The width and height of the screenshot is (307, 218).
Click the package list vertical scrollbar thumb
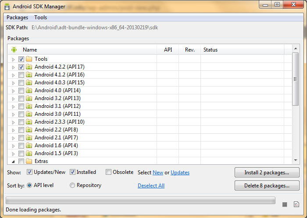[296, 79]
